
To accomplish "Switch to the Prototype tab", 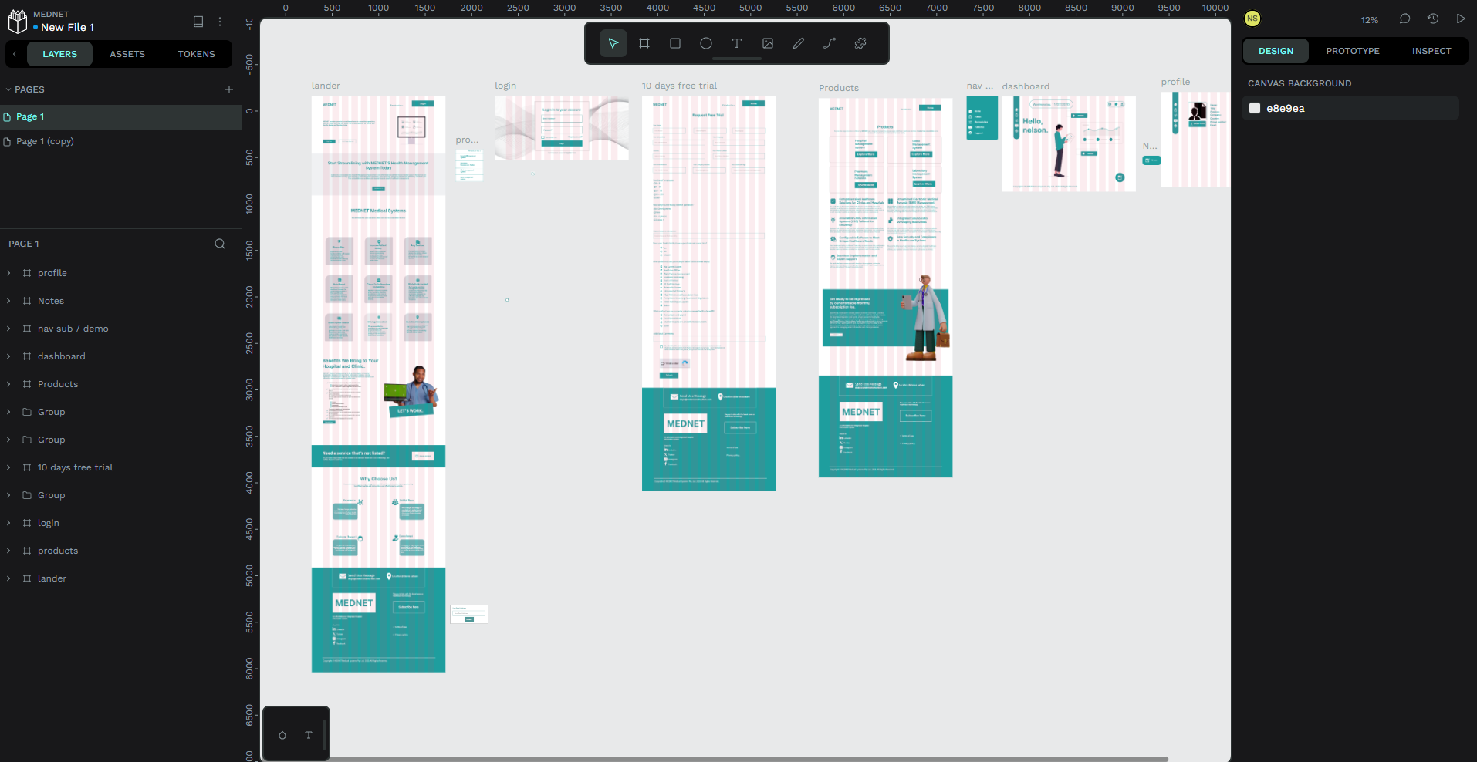I will 1353,51.
